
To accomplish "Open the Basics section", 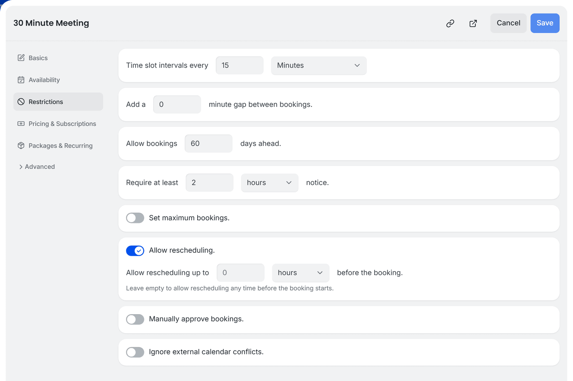I will click(58, 58).
